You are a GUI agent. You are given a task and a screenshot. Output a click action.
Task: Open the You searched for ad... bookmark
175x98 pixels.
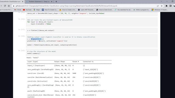[123, 10]
